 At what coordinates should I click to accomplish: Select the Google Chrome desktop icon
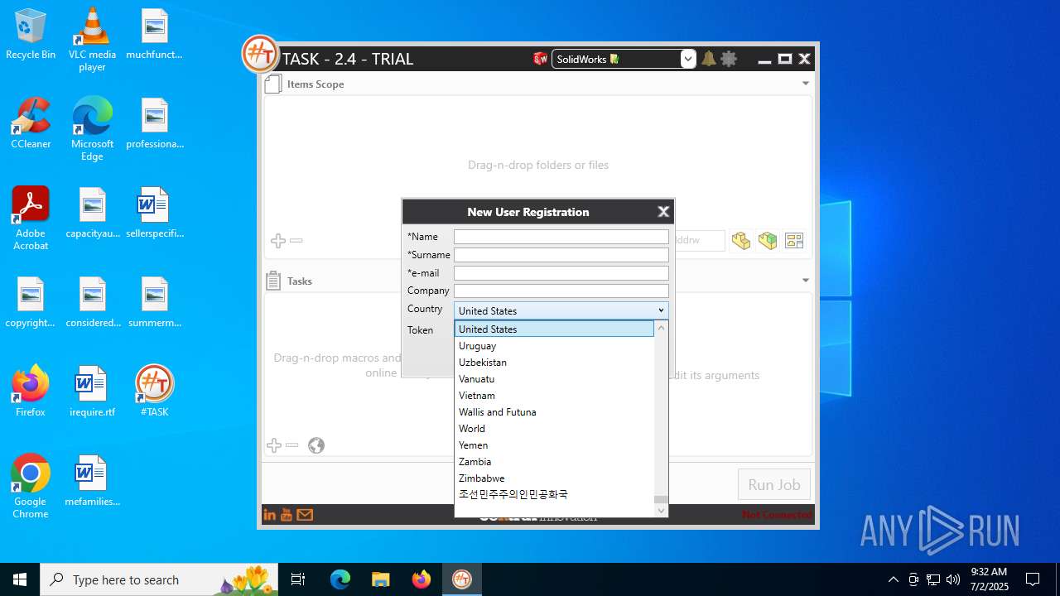[x=31, y=487]
